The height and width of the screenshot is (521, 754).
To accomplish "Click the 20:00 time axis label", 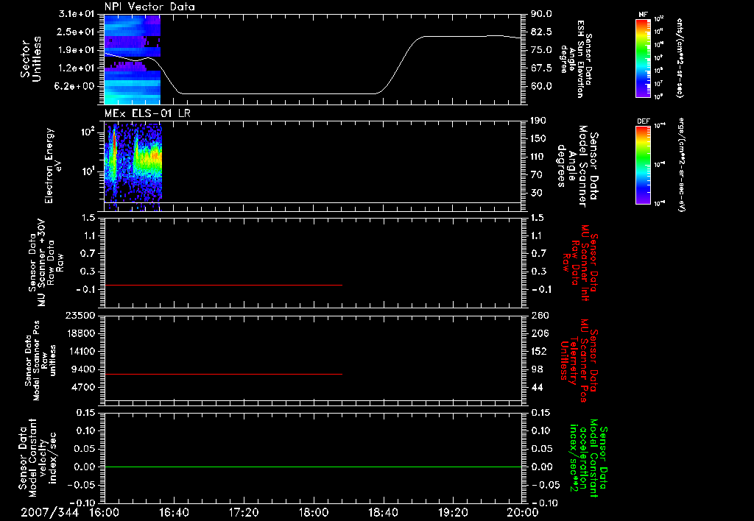I will click(x=523, y=512).
